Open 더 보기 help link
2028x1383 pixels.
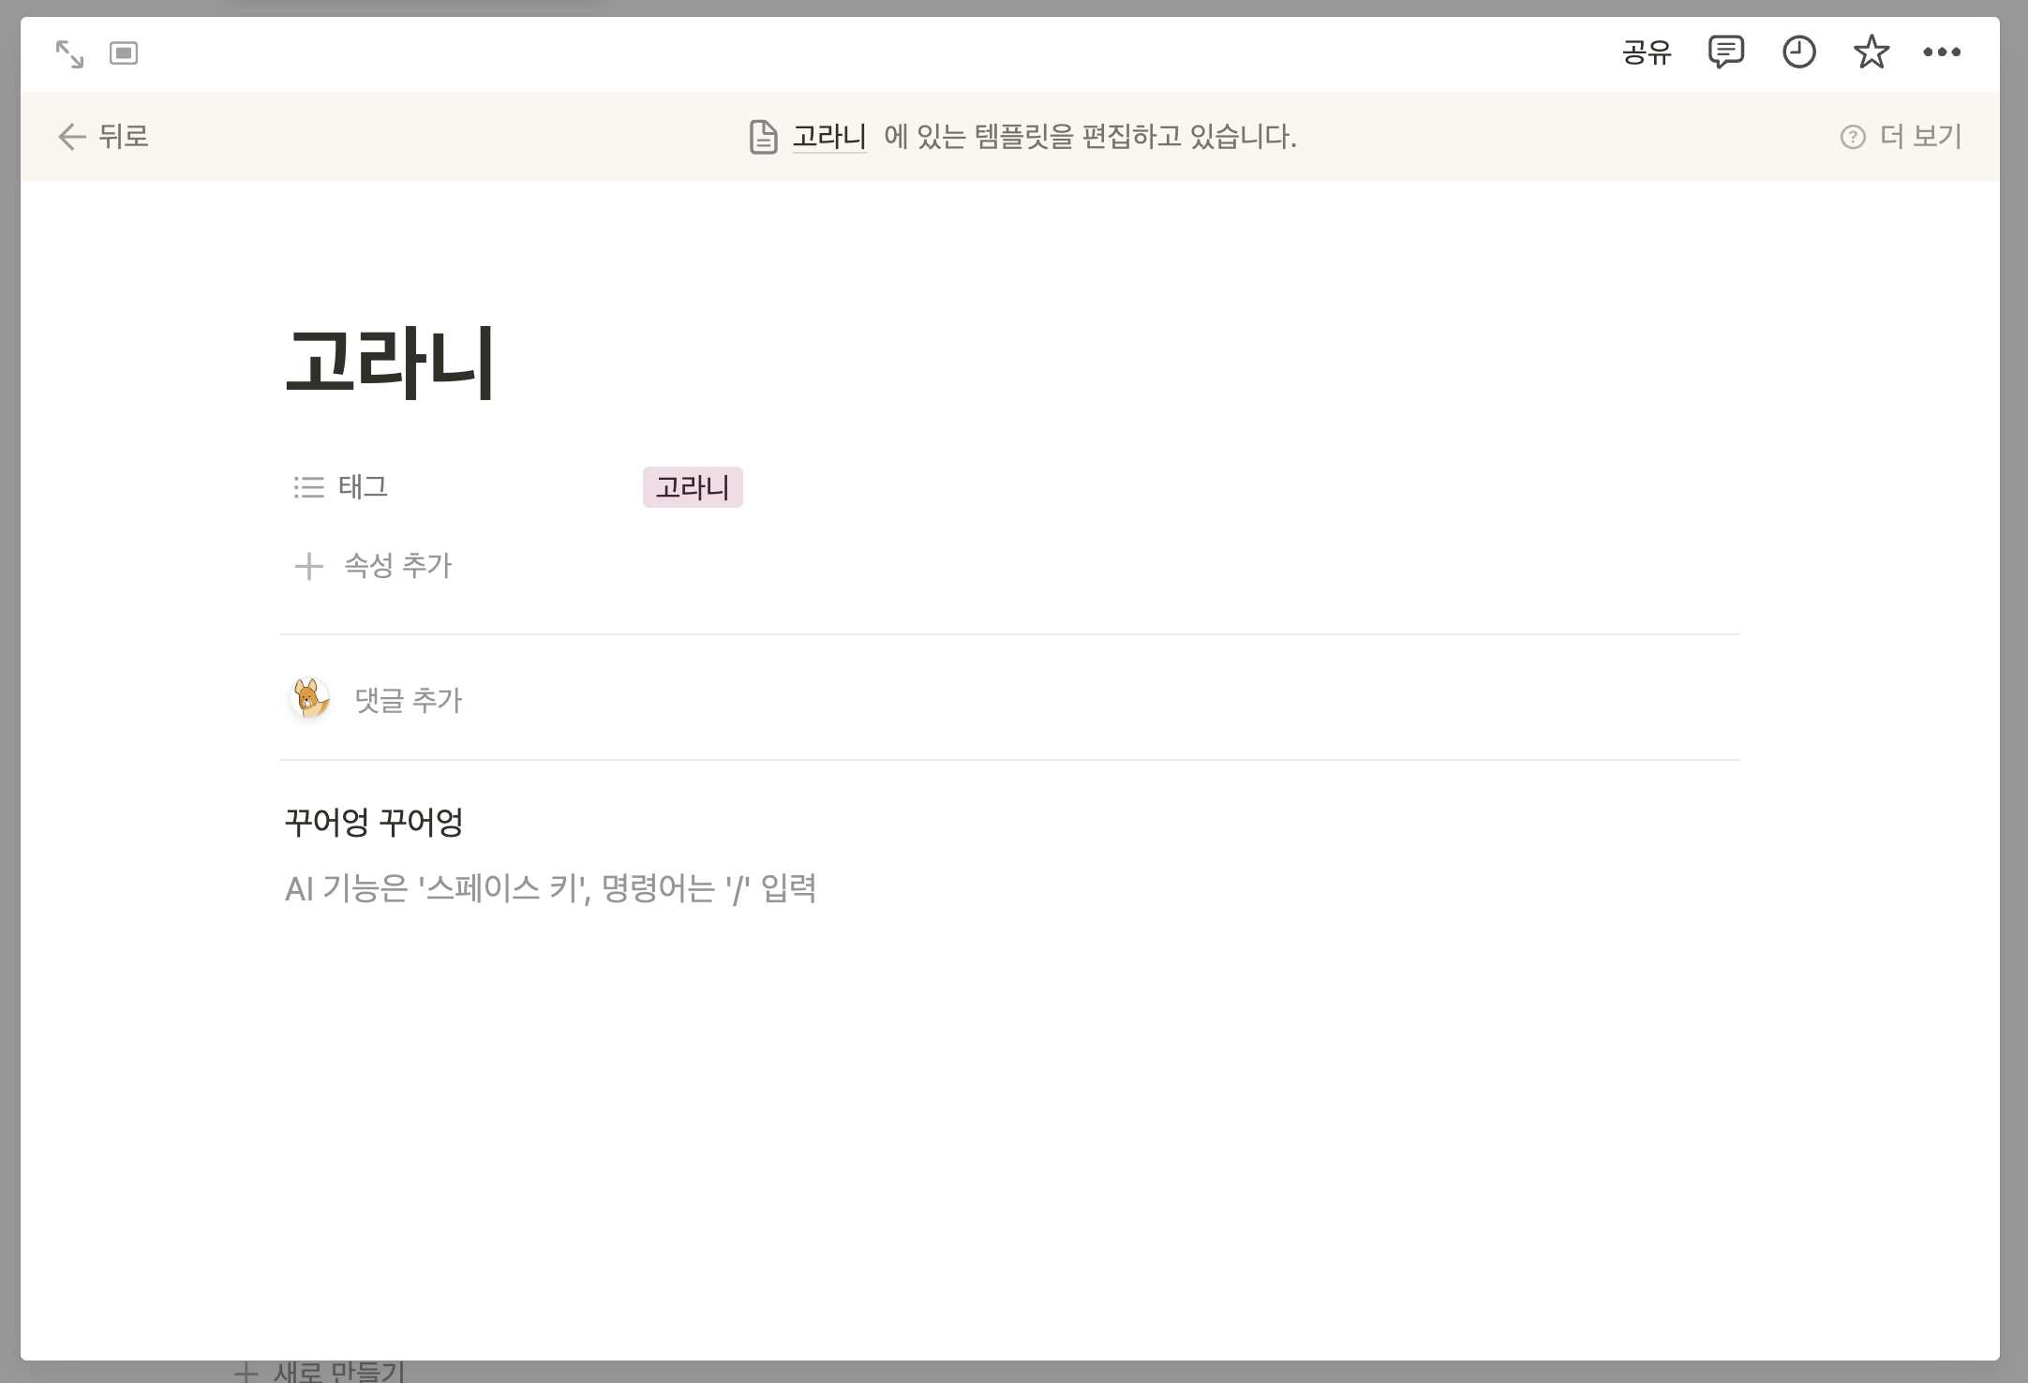(x=1920, y=137)
